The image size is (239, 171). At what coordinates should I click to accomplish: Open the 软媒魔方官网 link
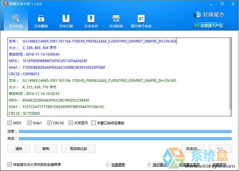[190, 165]
